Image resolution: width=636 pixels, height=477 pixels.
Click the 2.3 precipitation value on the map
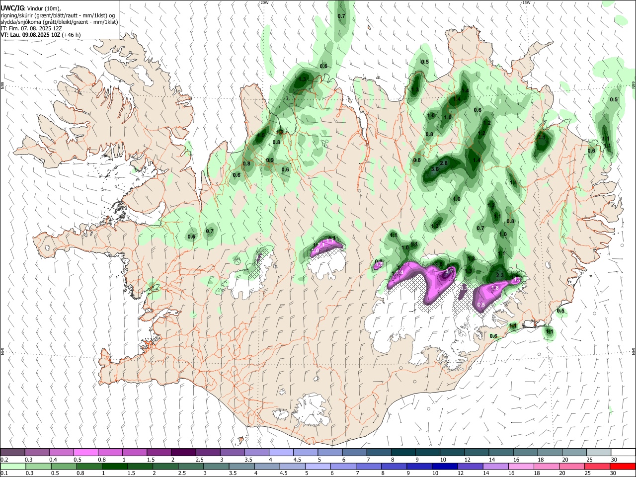coord(500,275)
